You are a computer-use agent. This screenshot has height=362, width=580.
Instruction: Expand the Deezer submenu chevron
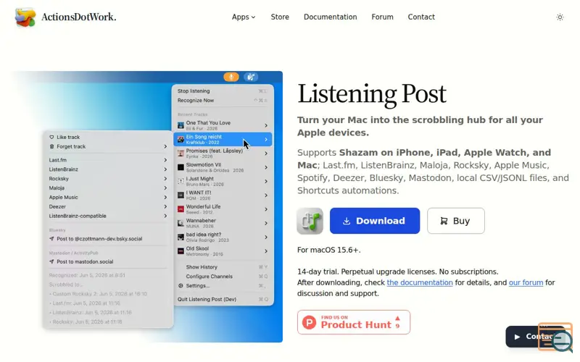pyautogui.click(x=165, y=207)
